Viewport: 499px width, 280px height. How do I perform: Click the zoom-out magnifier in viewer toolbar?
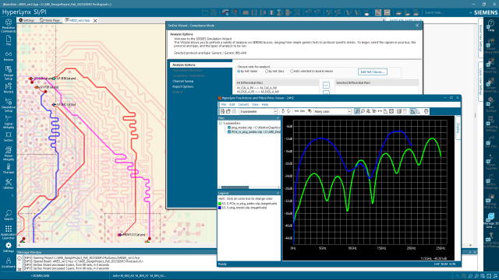tap(363, 111)
